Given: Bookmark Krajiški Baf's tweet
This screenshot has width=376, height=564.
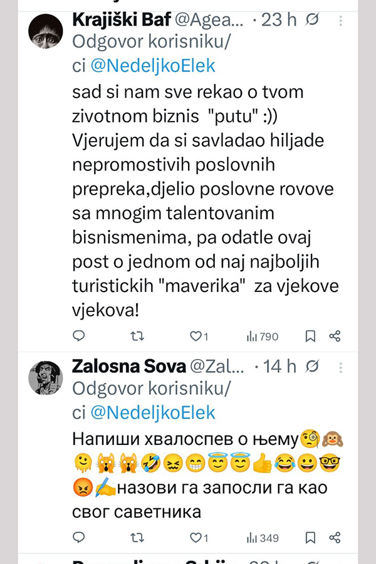Looking at the screenshot, I should (x=310, y=337).
